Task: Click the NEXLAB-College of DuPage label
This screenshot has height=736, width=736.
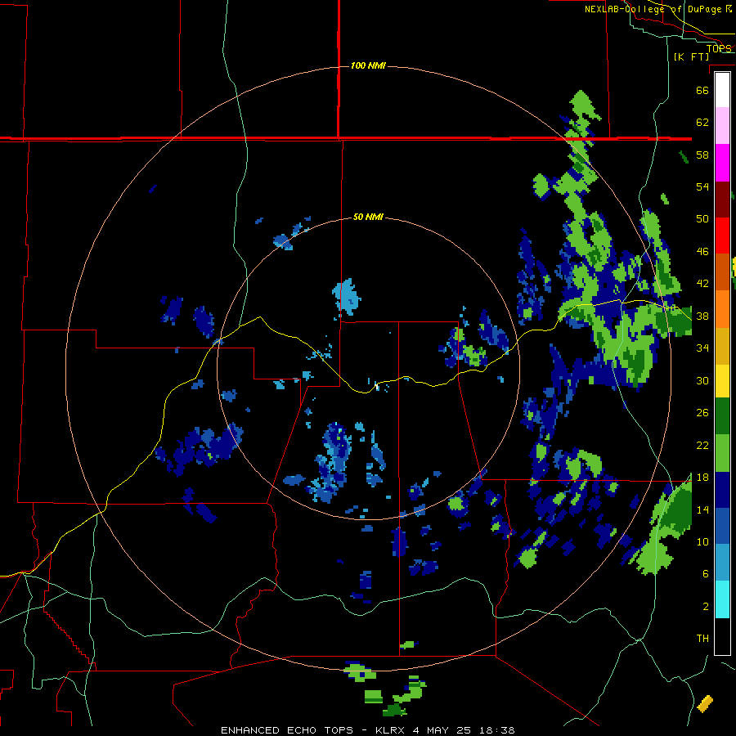Action: click(658, 9)
